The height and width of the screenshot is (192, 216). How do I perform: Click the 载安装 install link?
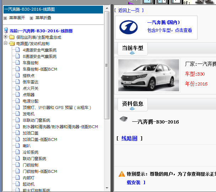pos(133,182)
